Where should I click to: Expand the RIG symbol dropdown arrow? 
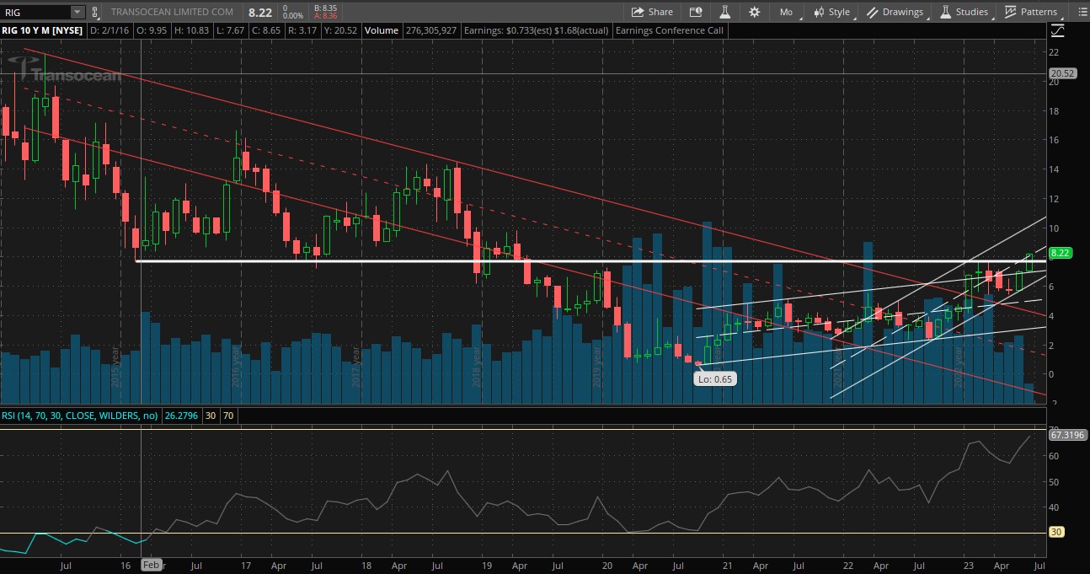click(x=77, y=12)
